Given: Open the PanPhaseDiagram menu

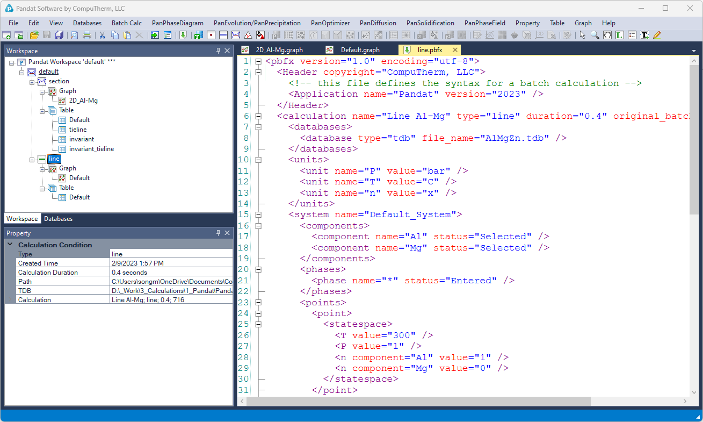Looking at the screenshot, I should [x=177, y=23].
